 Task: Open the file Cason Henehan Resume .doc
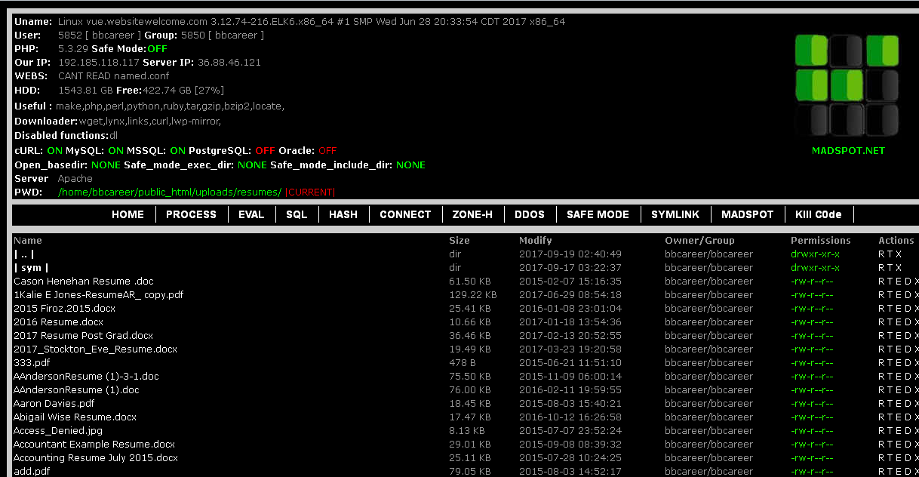[x=83, y=281]
